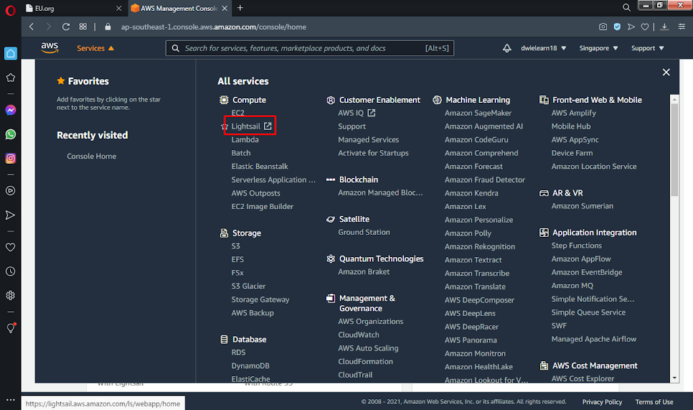Open the downloads icon in toolbar

(665, 27)
